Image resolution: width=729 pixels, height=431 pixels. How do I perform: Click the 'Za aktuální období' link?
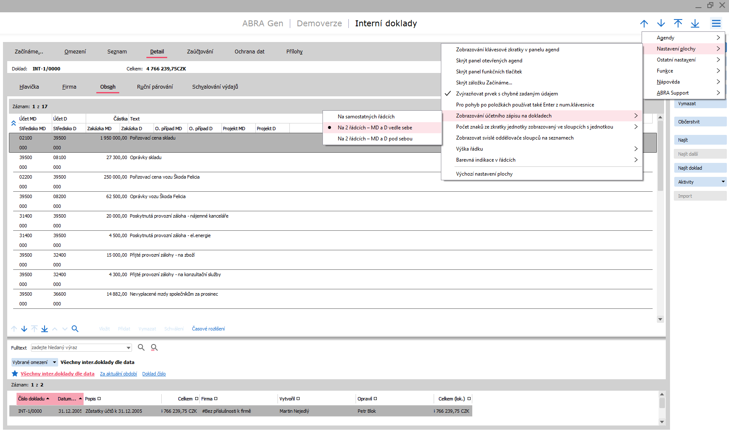tap(118, 374)
